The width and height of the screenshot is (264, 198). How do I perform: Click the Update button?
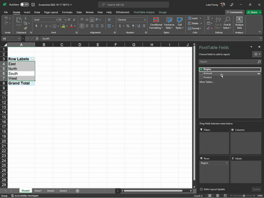(x=256, y=189)
